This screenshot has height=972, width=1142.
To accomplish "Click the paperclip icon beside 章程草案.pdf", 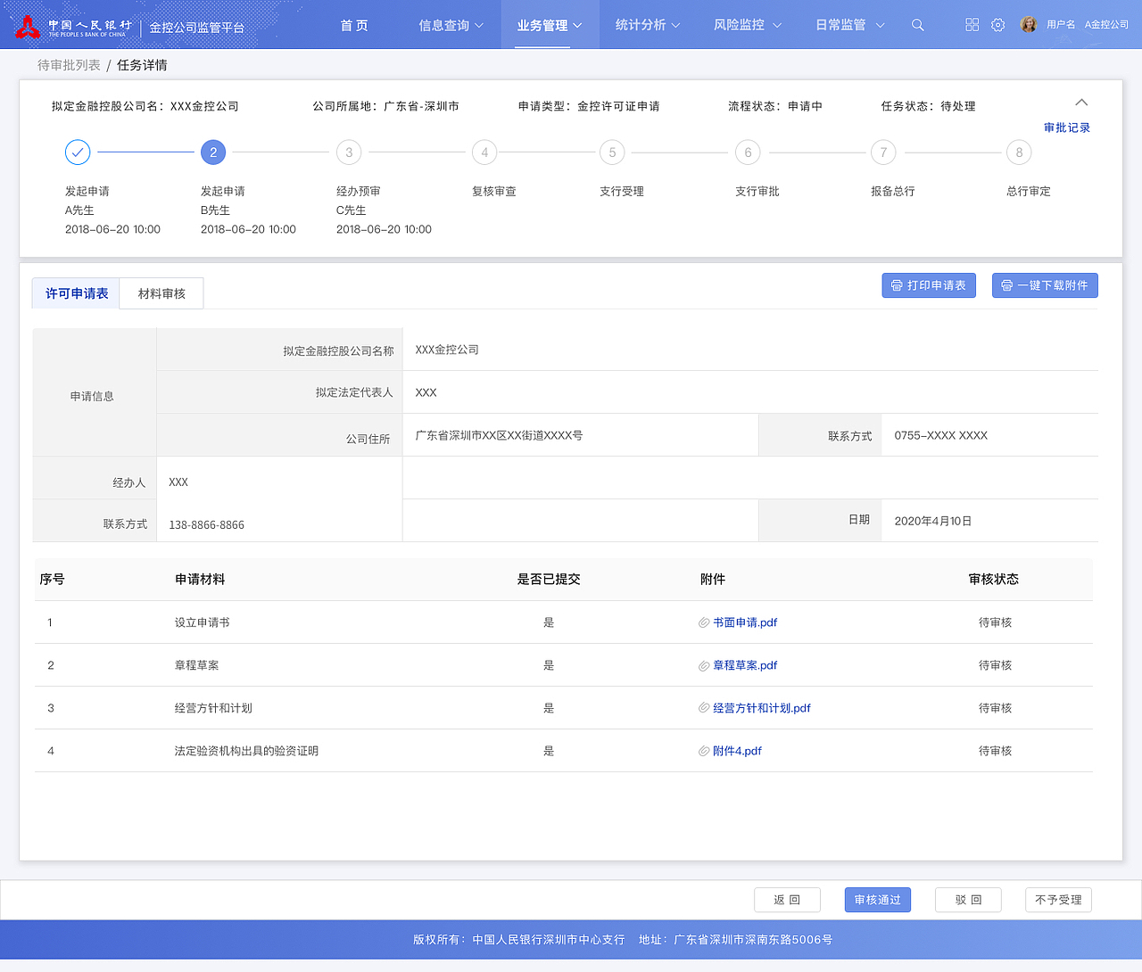I will click(704, 665).
